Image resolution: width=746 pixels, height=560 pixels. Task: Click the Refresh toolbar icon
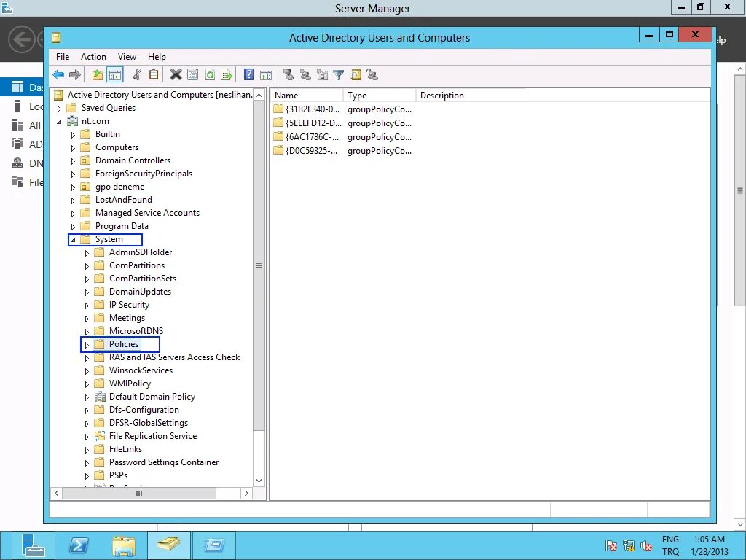point(210,75)
